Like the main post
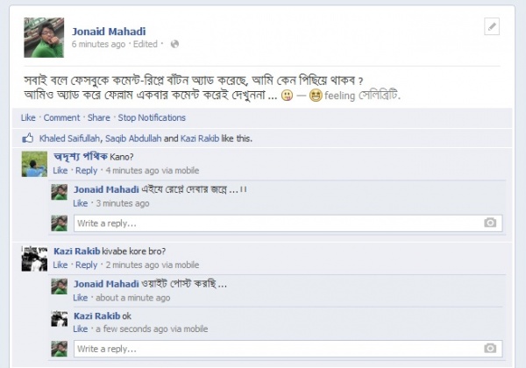Screen dimensions: 526x368 pos(28,117)
